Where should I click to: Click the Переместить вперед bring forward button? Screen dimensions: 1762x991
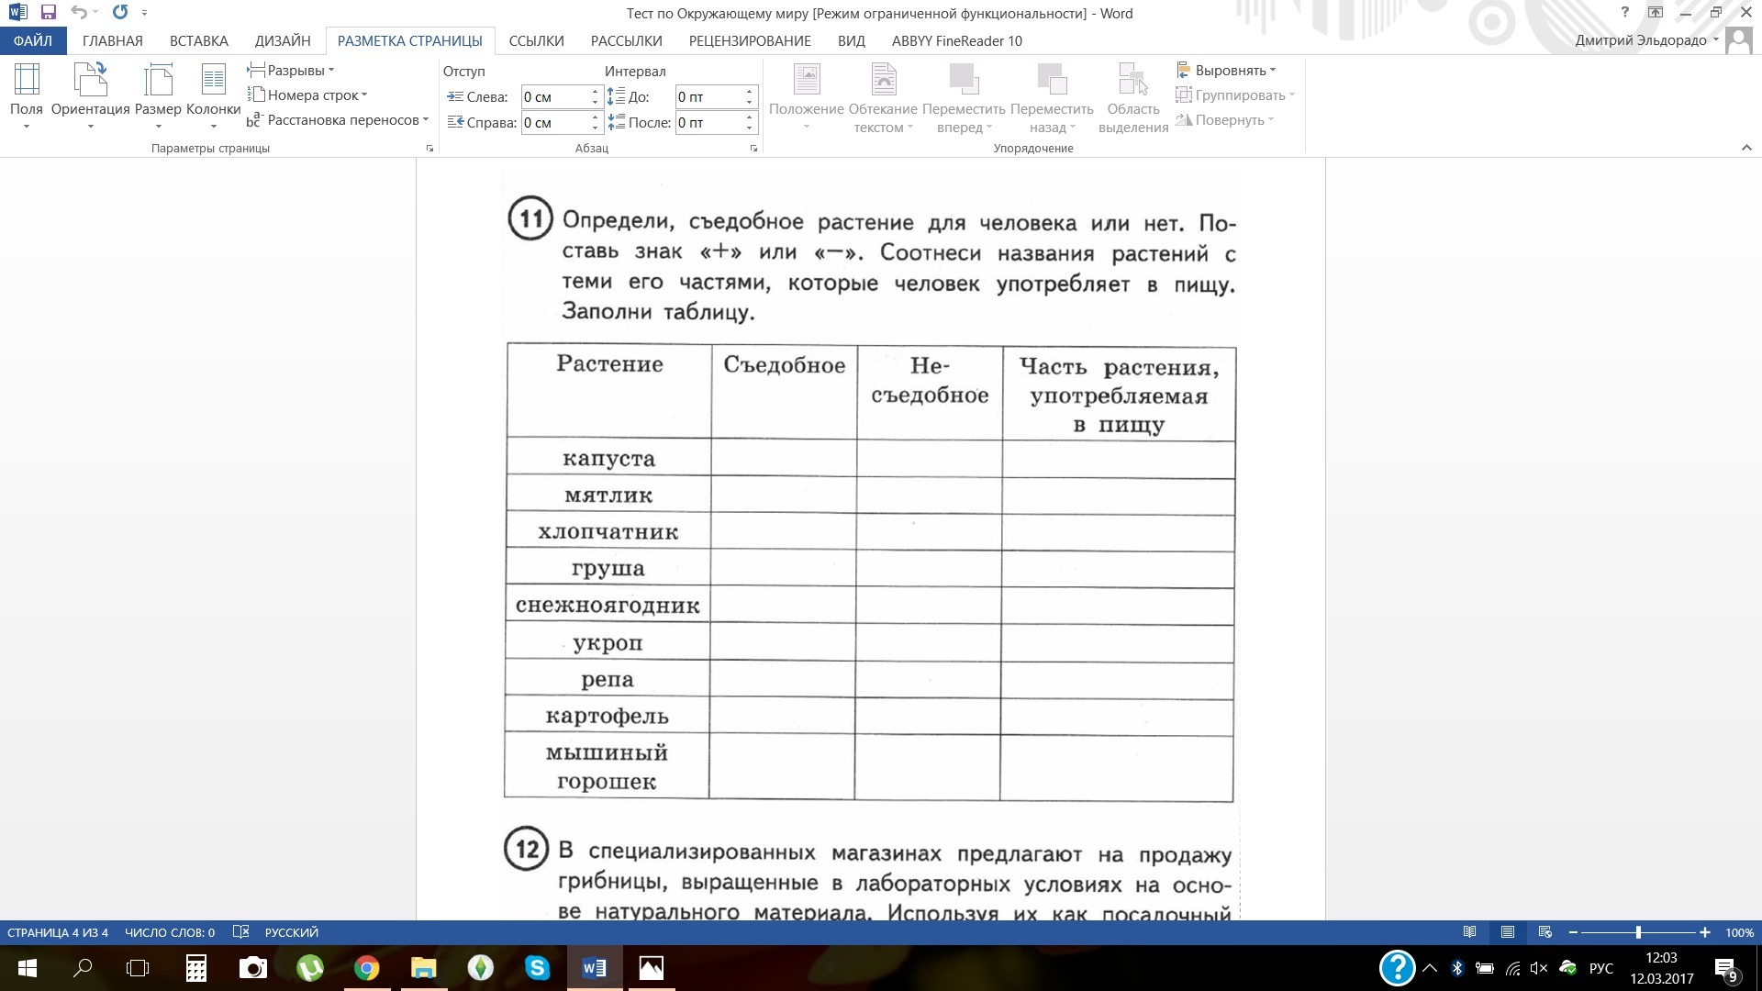pyautogui.click(x=964, y=98)
